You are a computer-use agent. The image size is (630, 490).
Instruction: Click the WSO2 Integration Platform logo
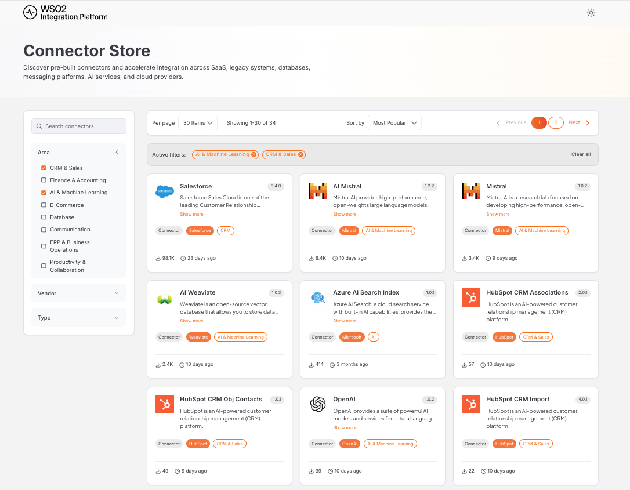pos(66,13)
